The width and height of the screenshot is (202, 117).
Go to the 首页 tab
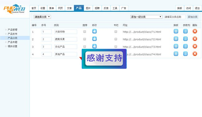pos(34,8)
